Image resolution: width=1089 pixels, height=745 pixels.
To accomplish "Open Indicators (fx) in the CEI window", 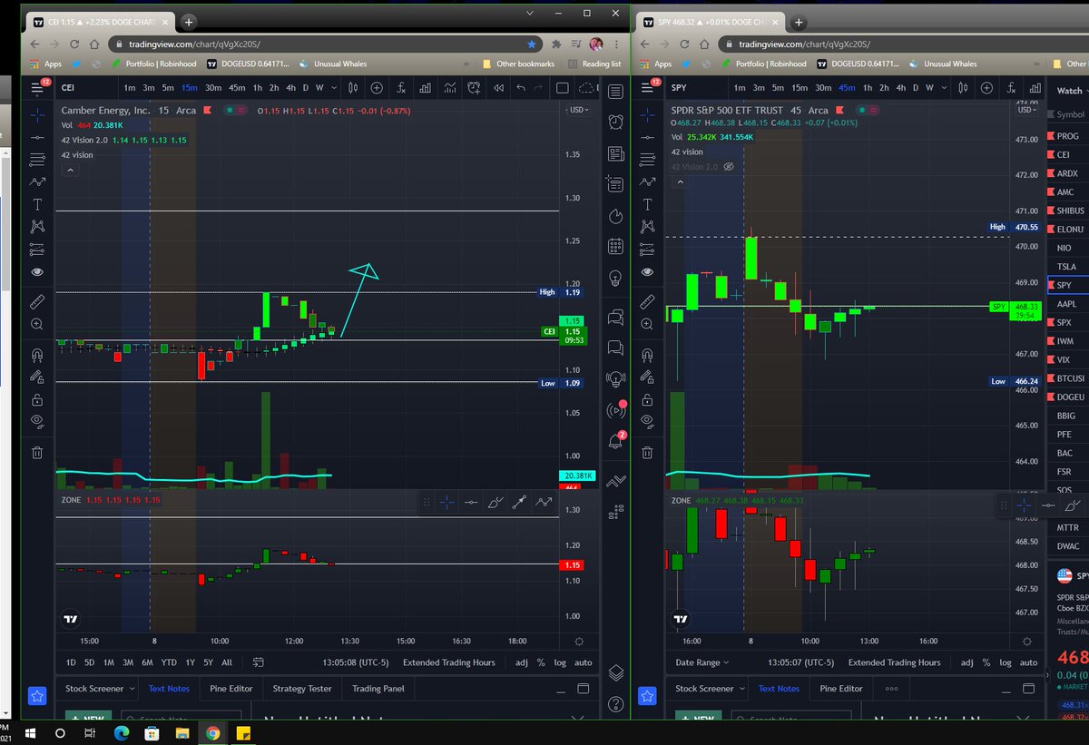I will 400,87.
